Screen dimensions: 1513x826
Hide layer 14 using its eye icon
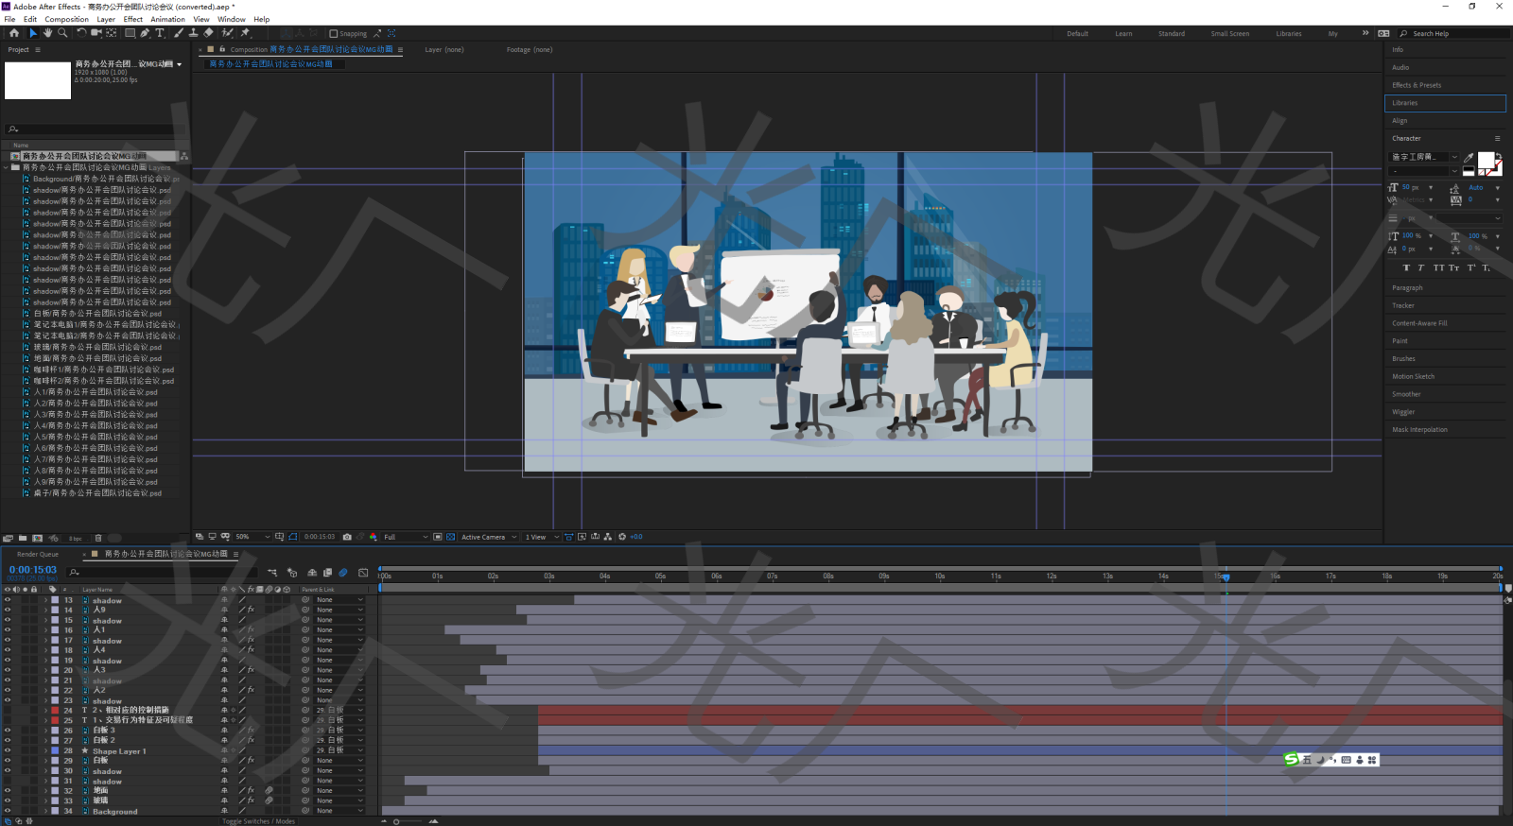click(x=8, y=611)
